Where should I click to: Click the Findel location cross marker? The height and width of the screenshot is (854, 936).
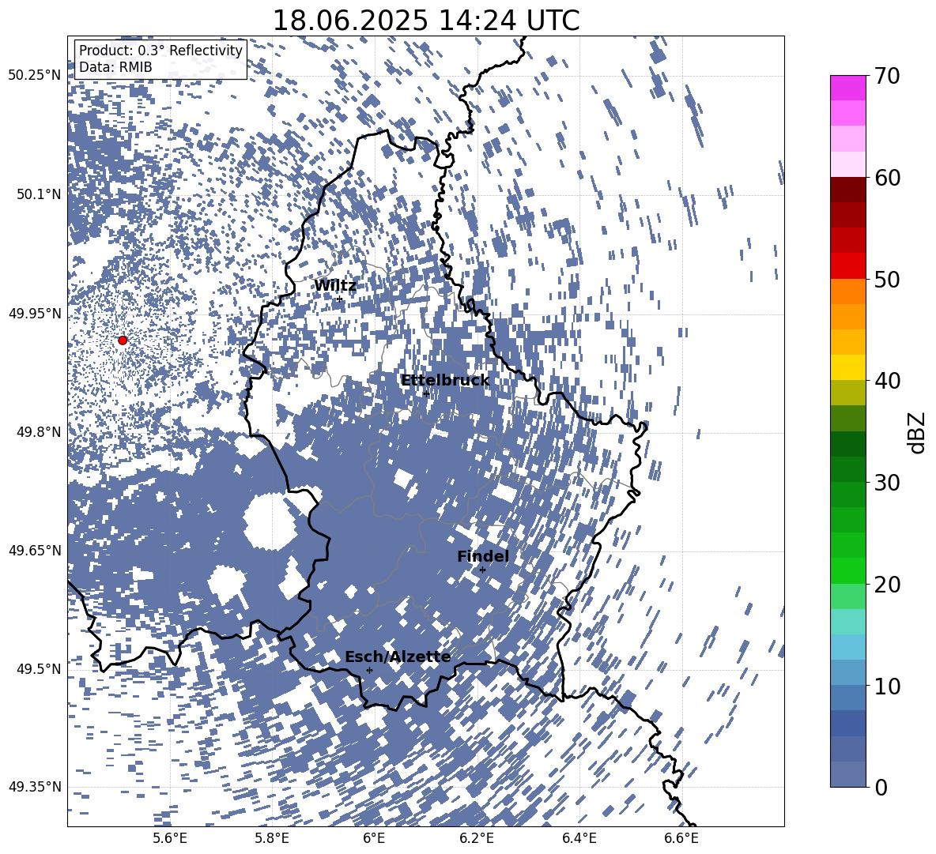tap(483, 570)
